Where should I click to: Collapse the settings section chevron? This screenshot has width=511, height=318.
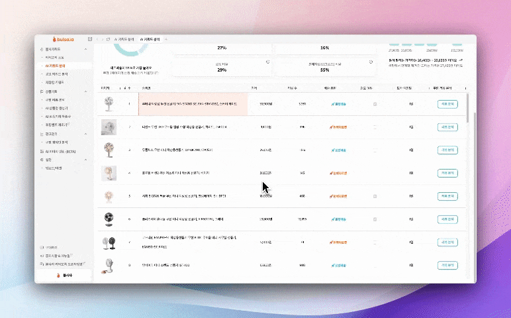click(x=85, y=160)
